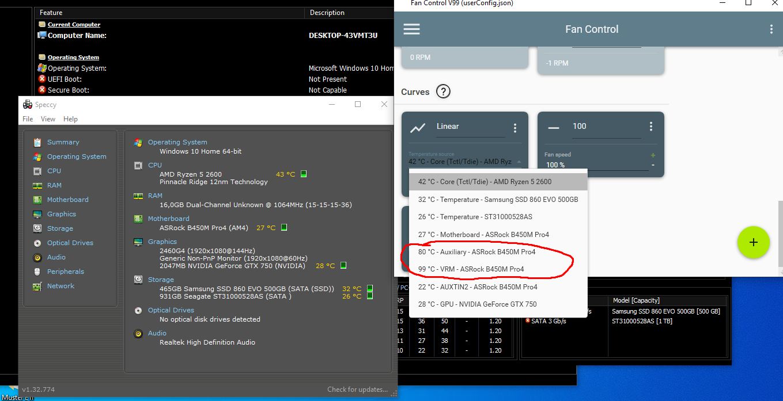Click the Linear graph curve icon

(x=418, y=128)
